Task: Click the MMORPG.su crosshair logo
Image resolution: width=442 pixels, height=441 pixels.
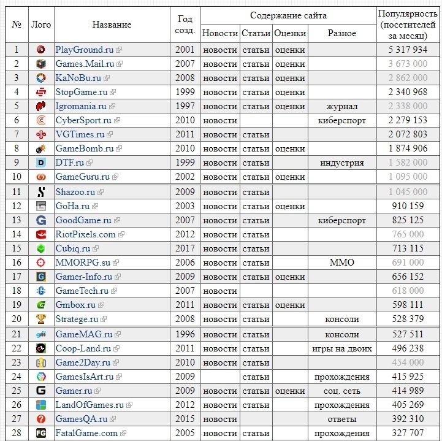Action: pos(41,263)
